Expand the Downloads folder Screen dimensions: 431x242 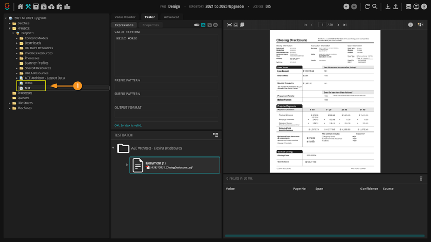point(17,43)
